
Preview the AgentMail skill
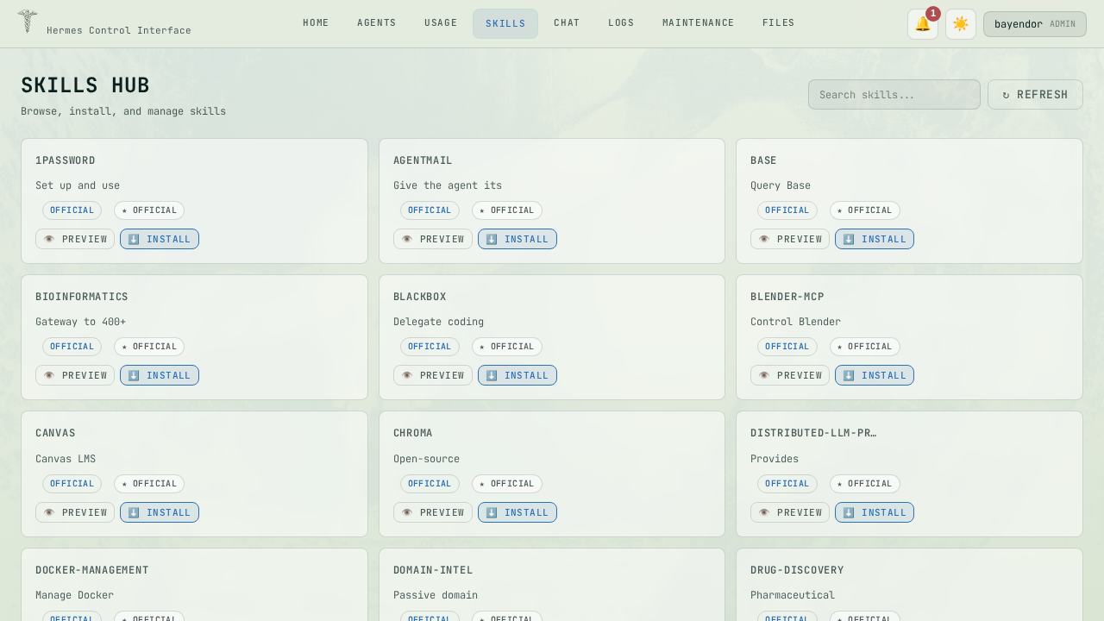(x=433, y=239)
